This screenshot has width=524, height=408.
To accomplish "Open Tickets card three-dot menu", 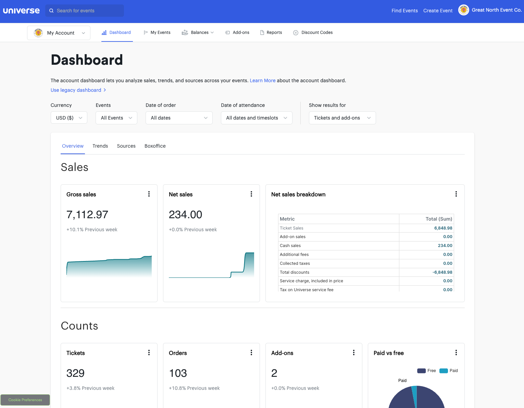I will point(149,353).
